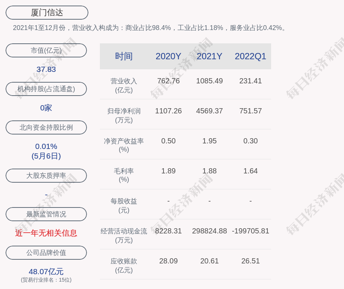Screen dimensions: 344x289
Task: Select the 48.07亿元 brand value
Action: pos(46,272)
